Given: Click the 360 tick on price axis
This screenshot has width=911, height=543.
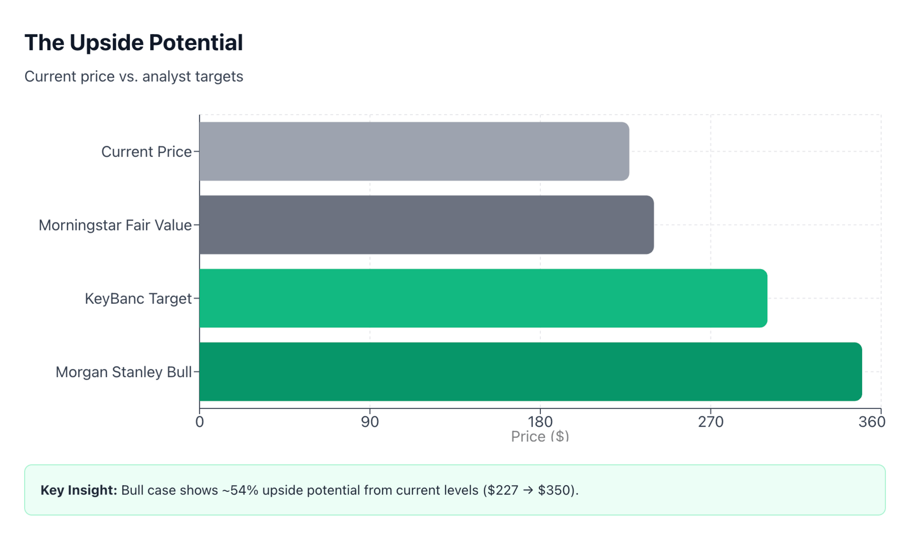Looking at the screenshot, I should click(872, 422).
